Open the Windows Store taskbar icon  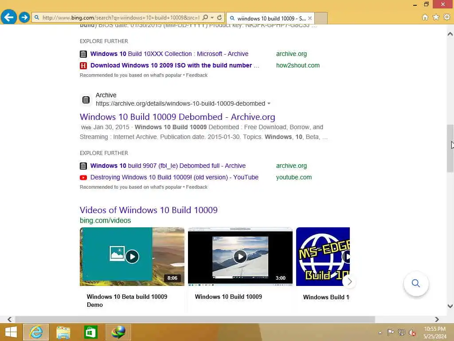tap(90, 332)
